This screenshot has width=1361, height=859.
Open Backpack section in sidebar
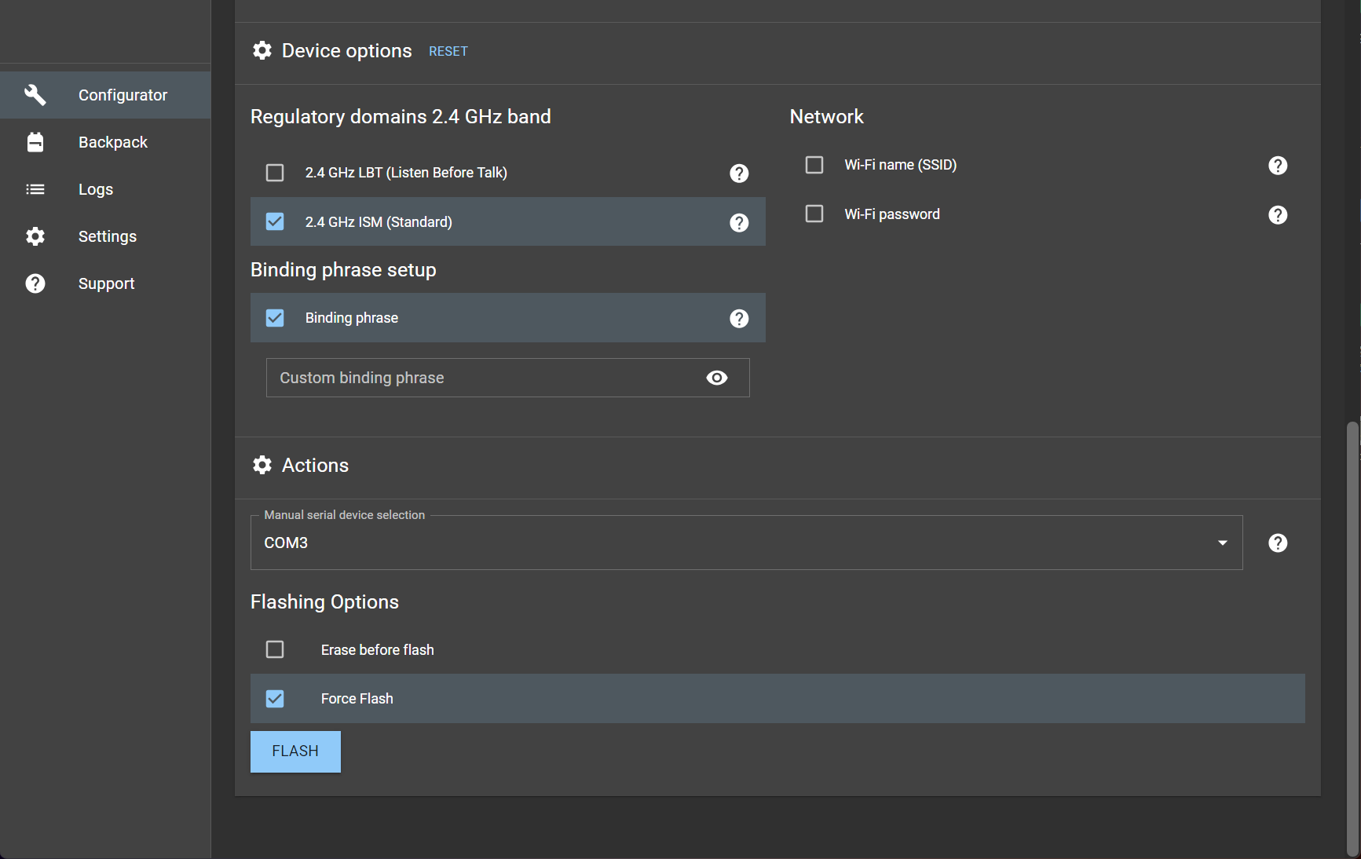point(105,142)
